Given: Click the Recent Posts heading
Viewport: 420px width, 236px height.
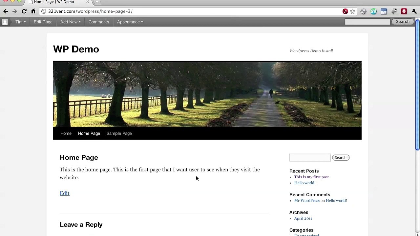Looking at the screenshot, I should pos(304,171).
